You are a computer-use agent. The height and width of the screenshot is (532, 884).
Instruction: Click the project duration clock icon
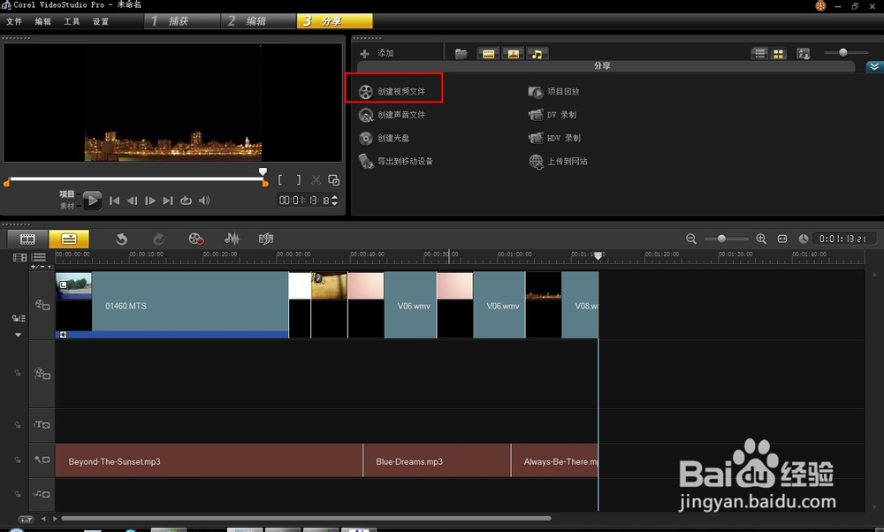tap(804, 239)
